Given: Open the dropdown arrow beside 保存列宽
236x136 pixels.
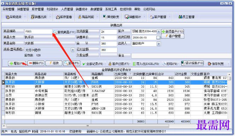Looking at the screenshot, I should click(x=229, y=64).
